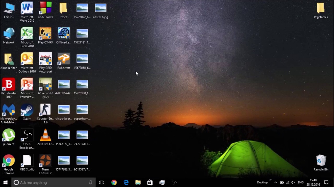Switch the ENG input language
The width and height of the screenshot is (334, 187).
point(301,182)
